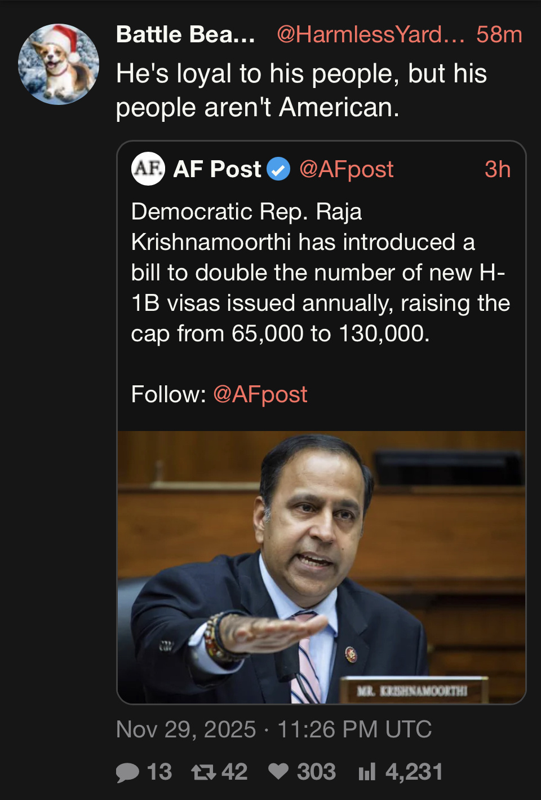Viewport: 541px width, 800px height.
Task: Click the 58m timestamp of the post
Action: (x=499, y=34)
